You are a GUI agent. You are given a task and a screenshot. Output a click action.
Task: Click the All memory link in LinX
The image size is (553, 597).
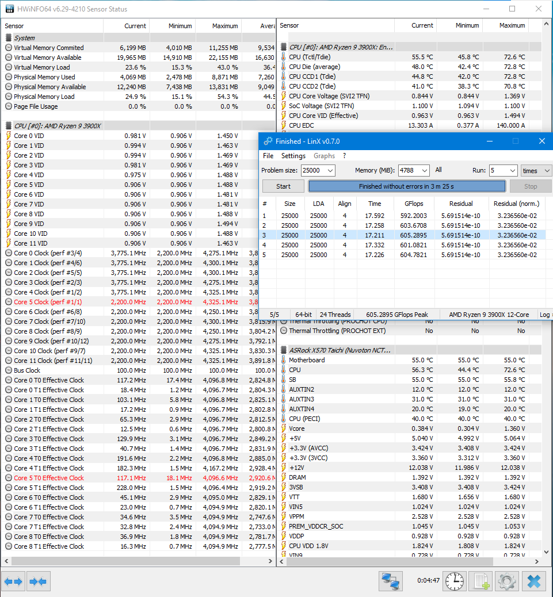438,170
